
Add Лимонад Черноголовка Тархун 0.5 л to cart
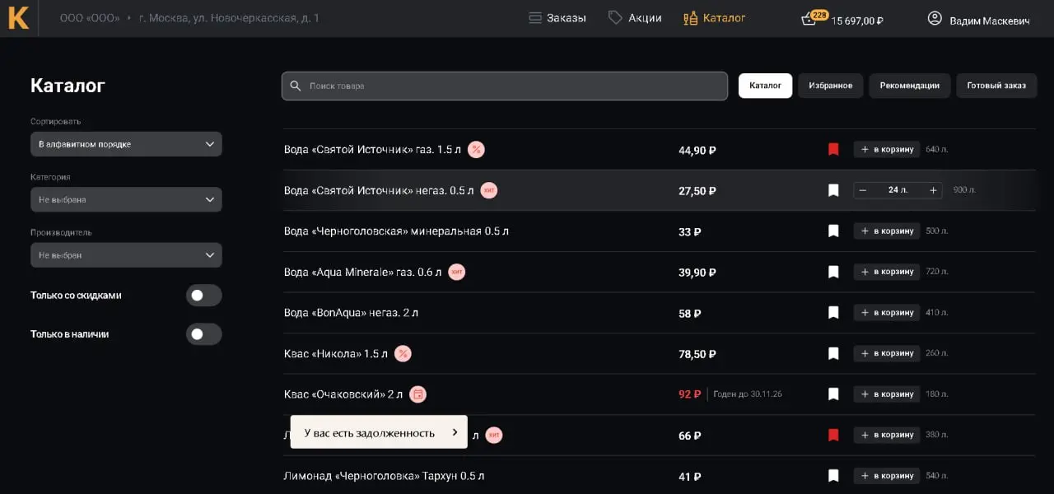pos(886,476)
